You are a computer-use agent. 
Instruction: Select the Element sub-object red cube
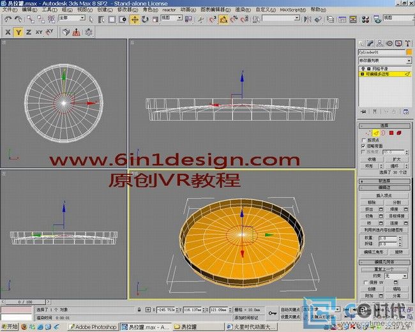click(x=399, y=133)
